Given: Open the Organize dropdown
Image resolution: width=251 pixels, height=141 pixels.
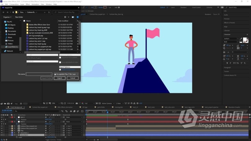Looking at the screenshot, I should 7,17.
